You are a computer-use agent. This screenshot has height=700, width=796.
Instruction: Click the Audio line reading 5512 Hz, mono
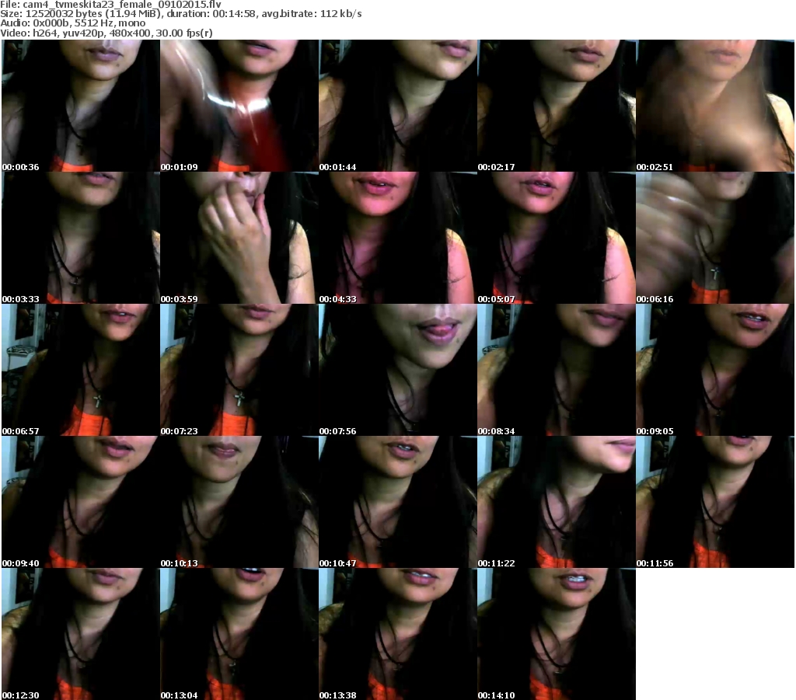point(72,23)
